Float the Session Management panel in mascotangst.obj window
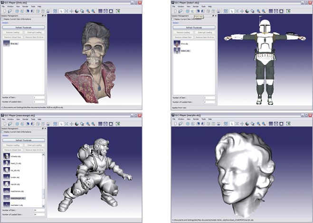The height and width of the screenshot is (223, 313). coord(43,129)
